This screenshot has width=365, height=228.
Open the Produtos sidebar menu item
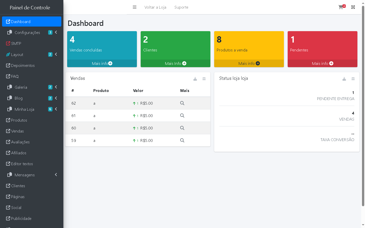click(19, 120)
